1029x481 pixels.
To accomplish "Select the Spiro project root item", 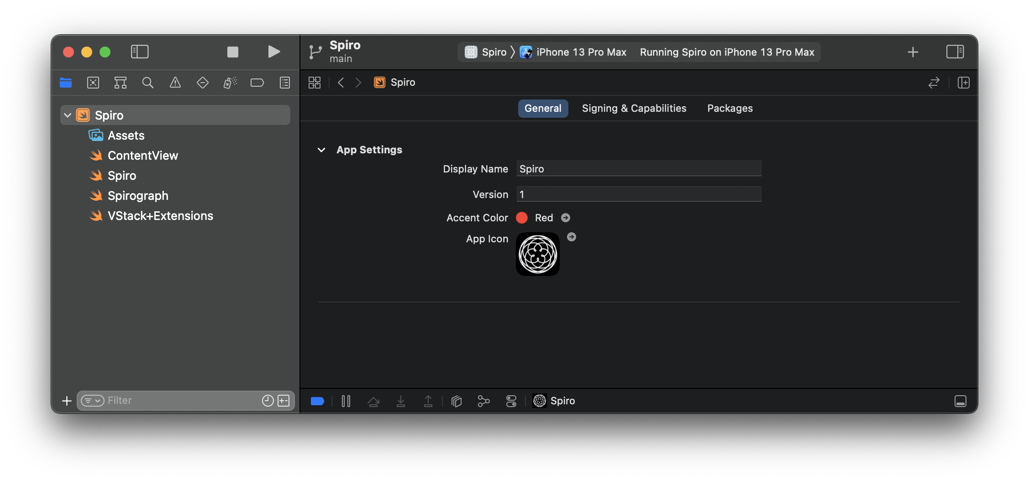I will click(x=175, y=115).
